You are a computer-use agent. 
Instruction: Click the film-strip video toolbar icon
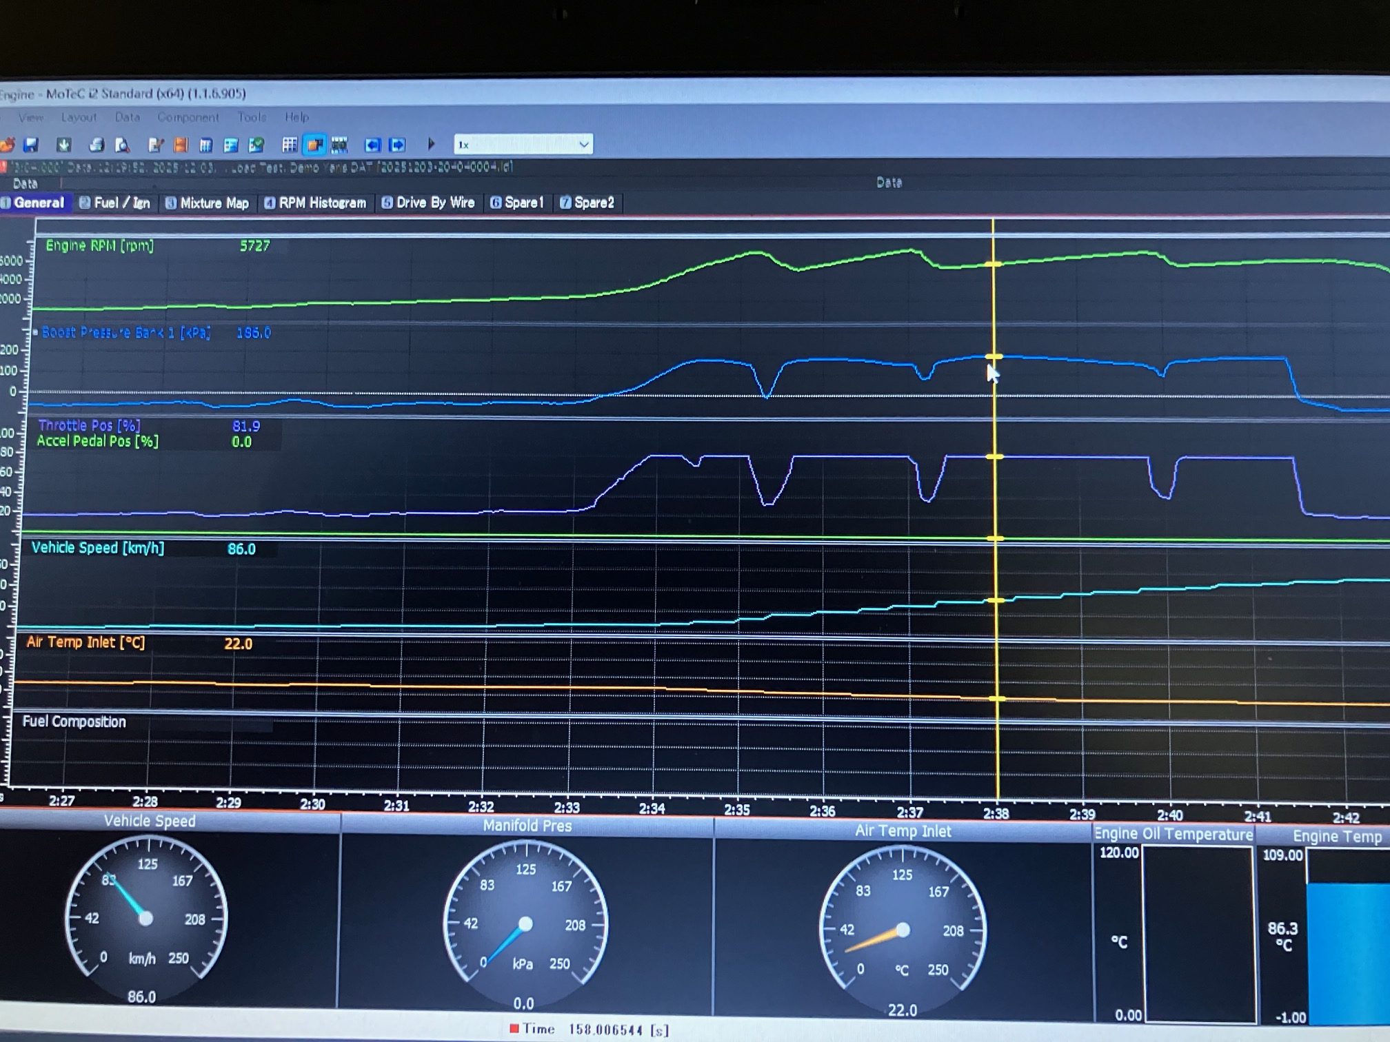coord(339,145)
